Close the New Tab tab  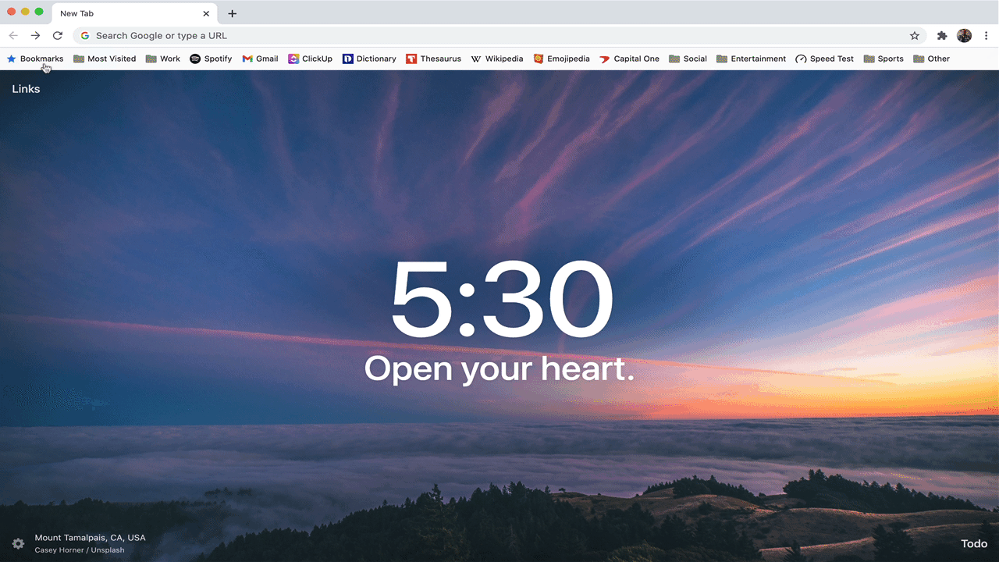pyautogui.click(x=206, y=13)
